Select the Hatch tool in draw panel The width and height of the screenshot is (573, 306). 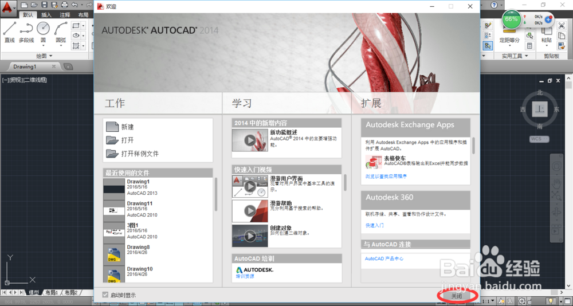pos(76,46)
